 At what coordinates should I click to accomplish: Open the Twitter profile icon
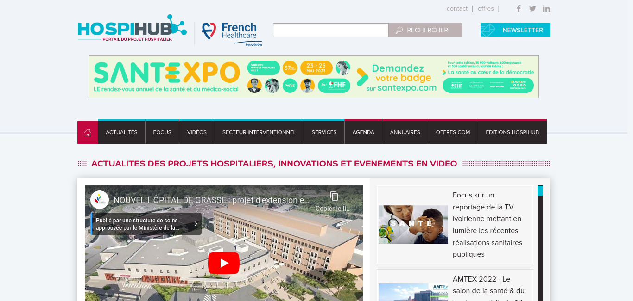532,8
